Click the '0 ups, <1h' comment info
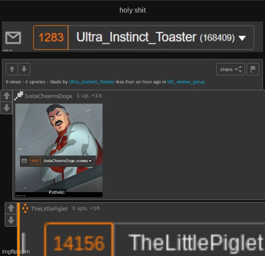265x256 pixels. point(86,208)
